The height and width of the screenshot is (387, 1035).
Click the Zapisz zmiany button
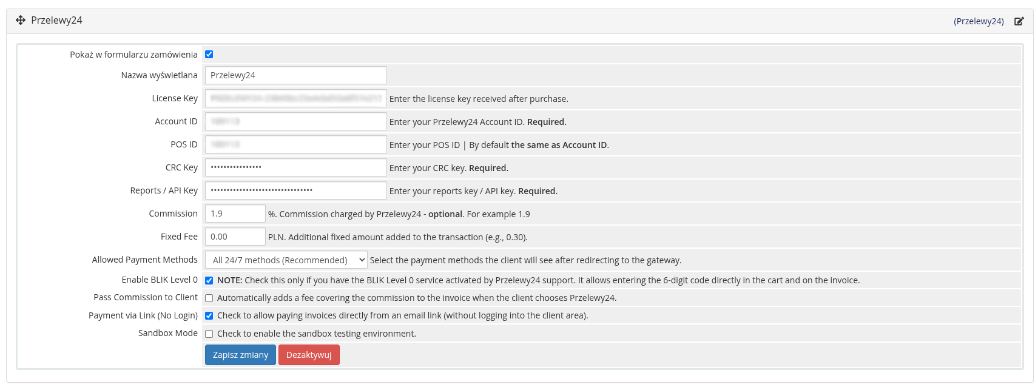(240, 355)
